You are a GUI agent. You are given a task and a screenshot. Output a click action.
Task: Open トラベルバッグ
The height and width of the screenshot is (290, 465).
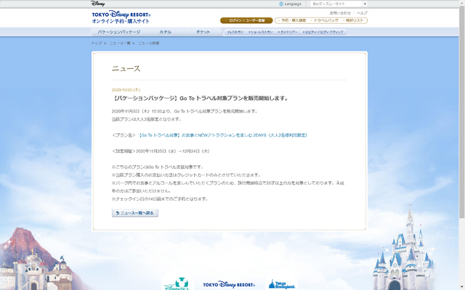325,20
